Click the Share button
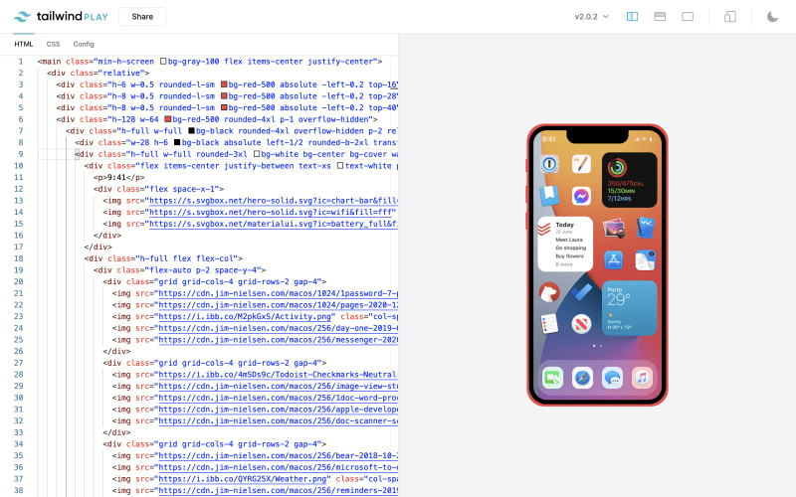Image resolution: width=796 pixels, height=497 pixels. click(x=142, y=17)
